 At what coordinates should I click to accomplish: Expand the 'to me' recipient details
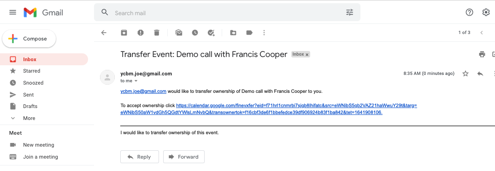(136, 81)
